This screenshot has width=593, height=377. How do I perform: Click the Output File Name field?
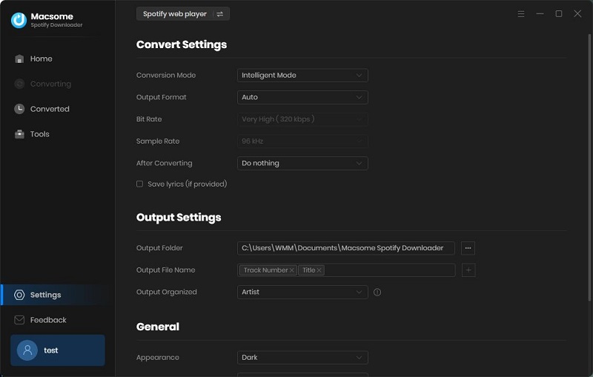(x=345, y=270)
